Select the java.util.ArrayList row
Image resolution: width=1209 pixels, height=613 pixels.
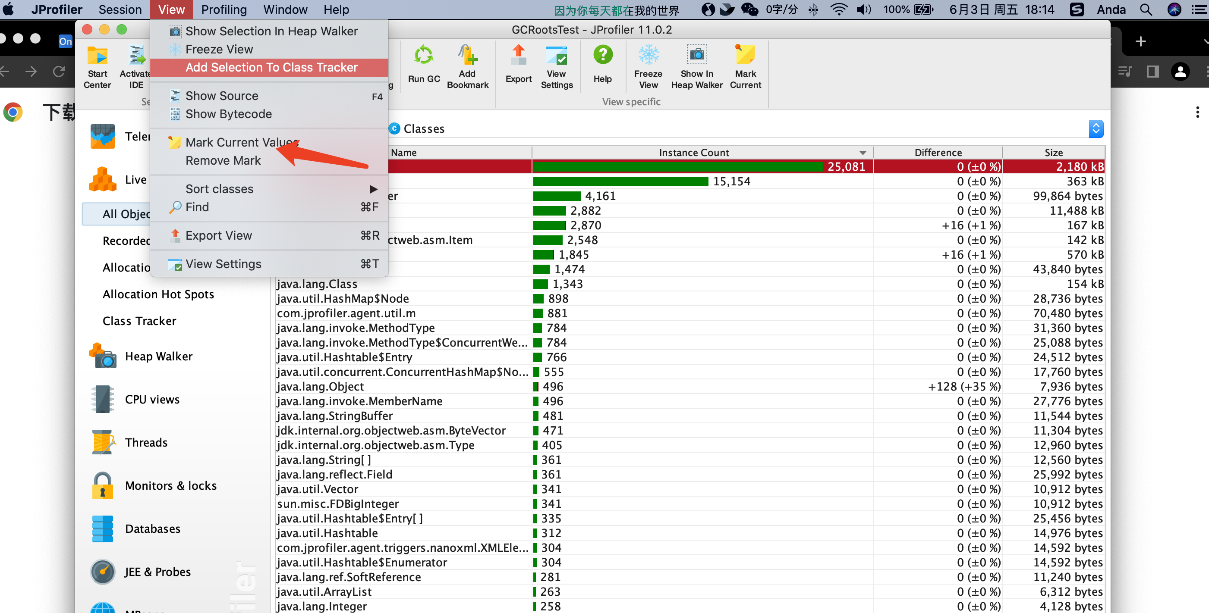690,592
